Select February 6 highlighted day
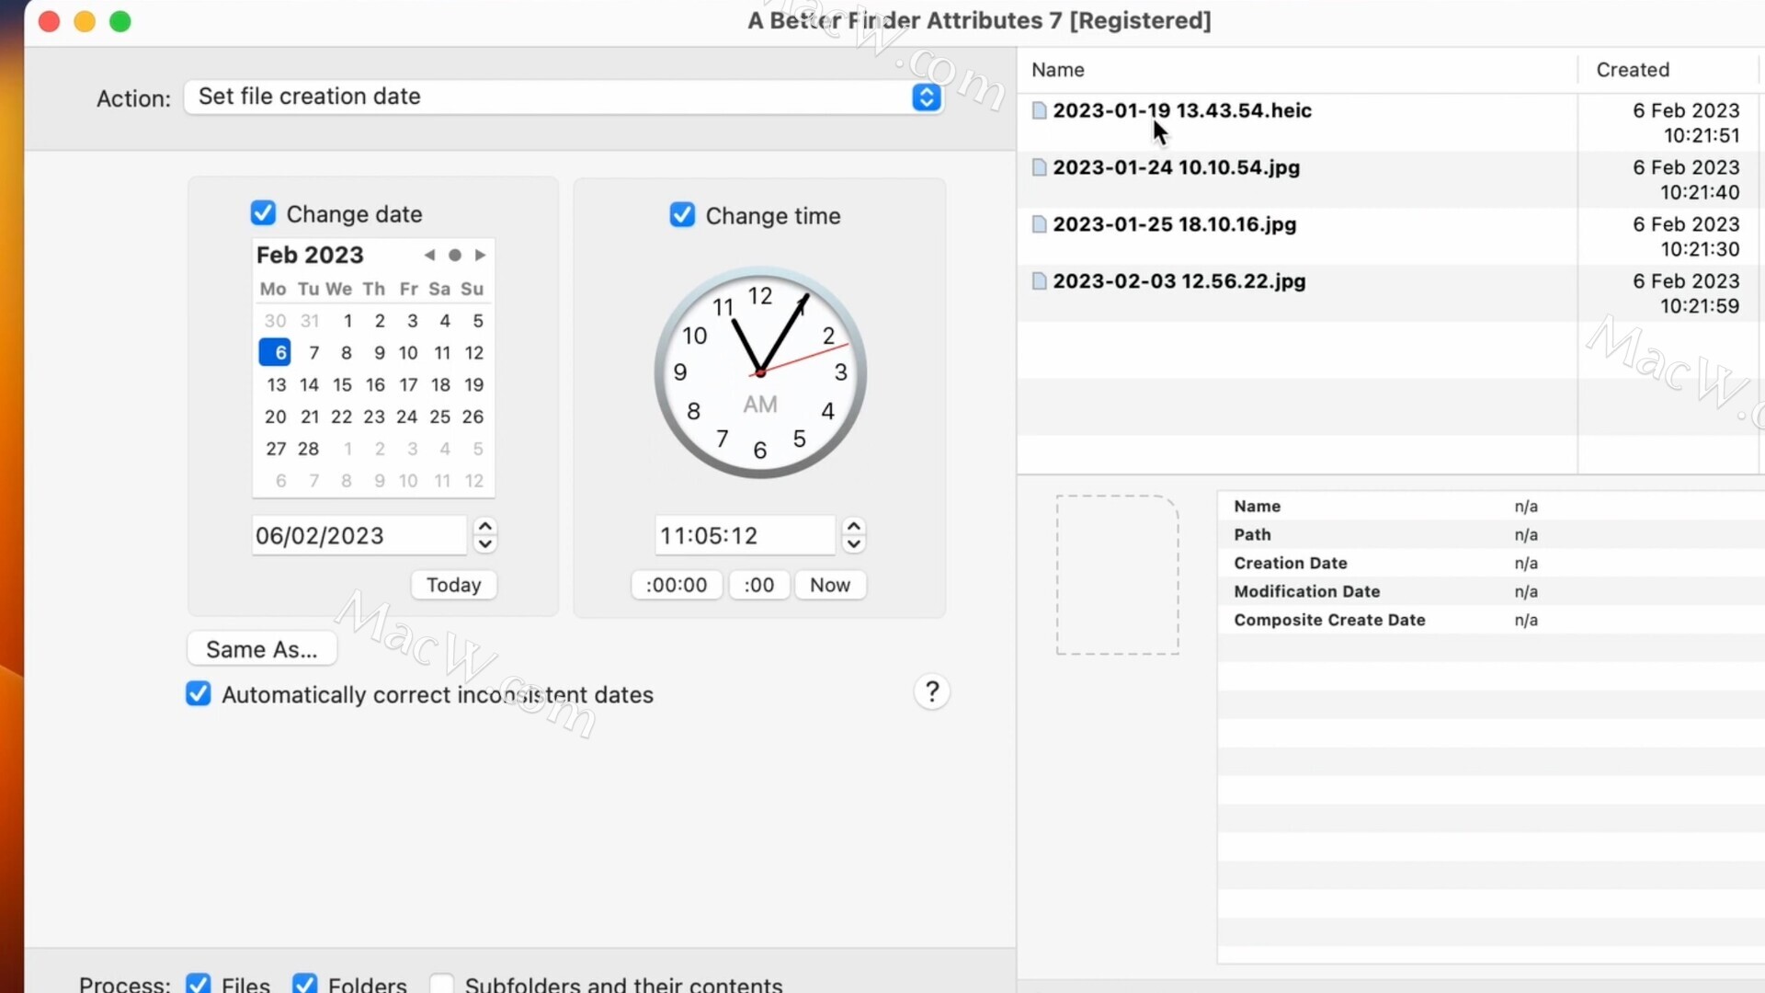The height and width of the screenshot is (993, 1765). (275, 352)
